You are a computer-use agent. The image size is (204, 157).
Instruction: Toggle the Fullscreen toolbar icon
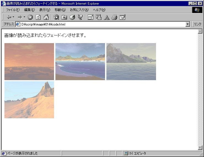tap(90, 17)
